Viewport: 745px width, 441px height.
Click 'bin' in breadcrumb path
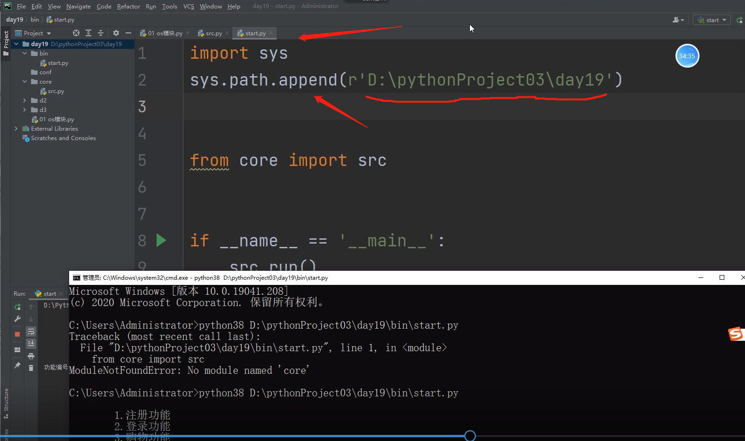[x=35, y=19]
